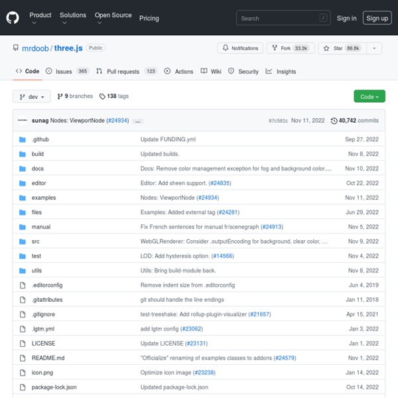The height and width of the screenshot is (398, 398).
Task: Click the README.md file icon
Action: pos(23,358)
